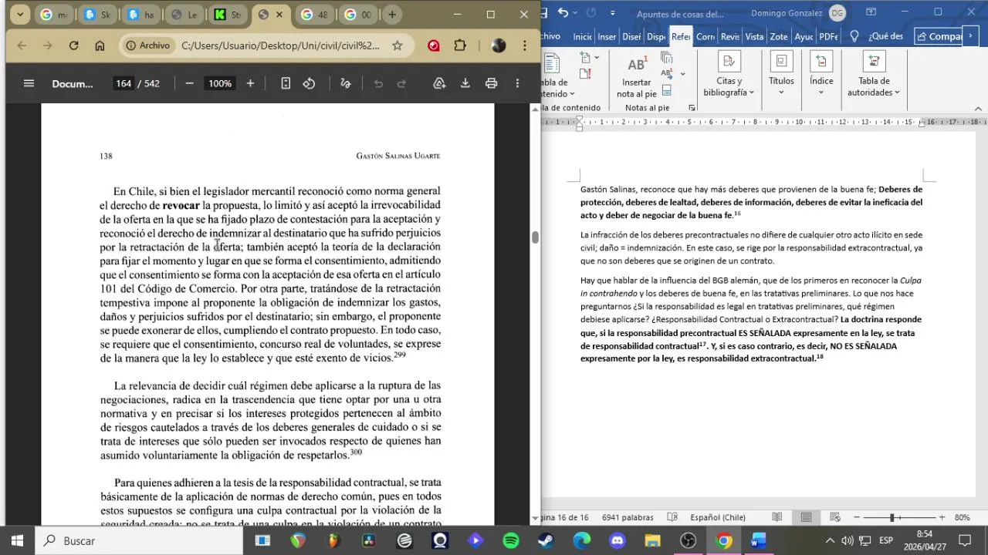988x555 pixels.
Task: Switch to Word read mode view
Action: (777, 517)
